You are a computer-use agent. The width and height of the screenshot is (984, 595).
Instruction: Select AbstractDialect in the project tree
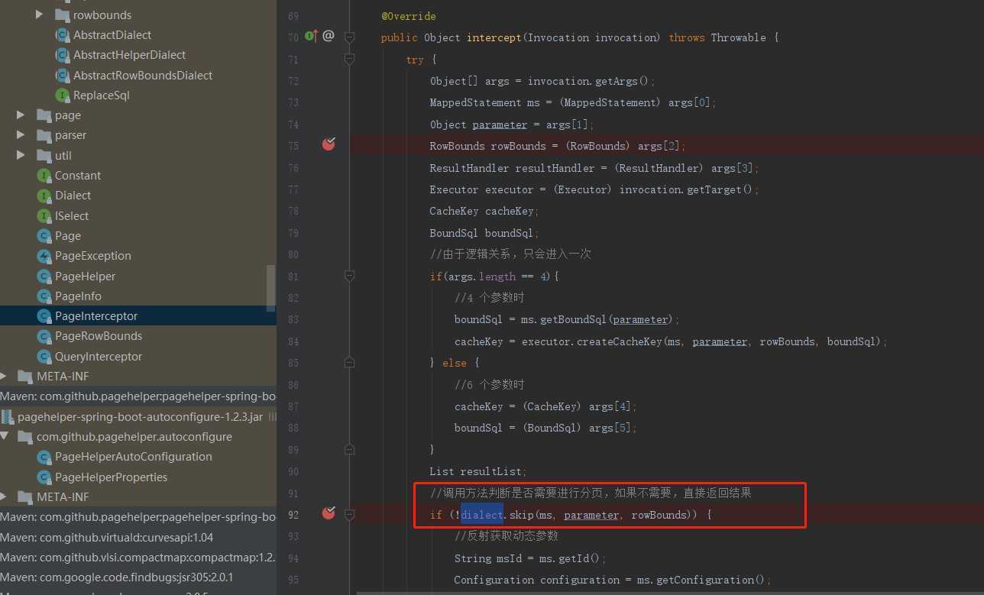112,35
